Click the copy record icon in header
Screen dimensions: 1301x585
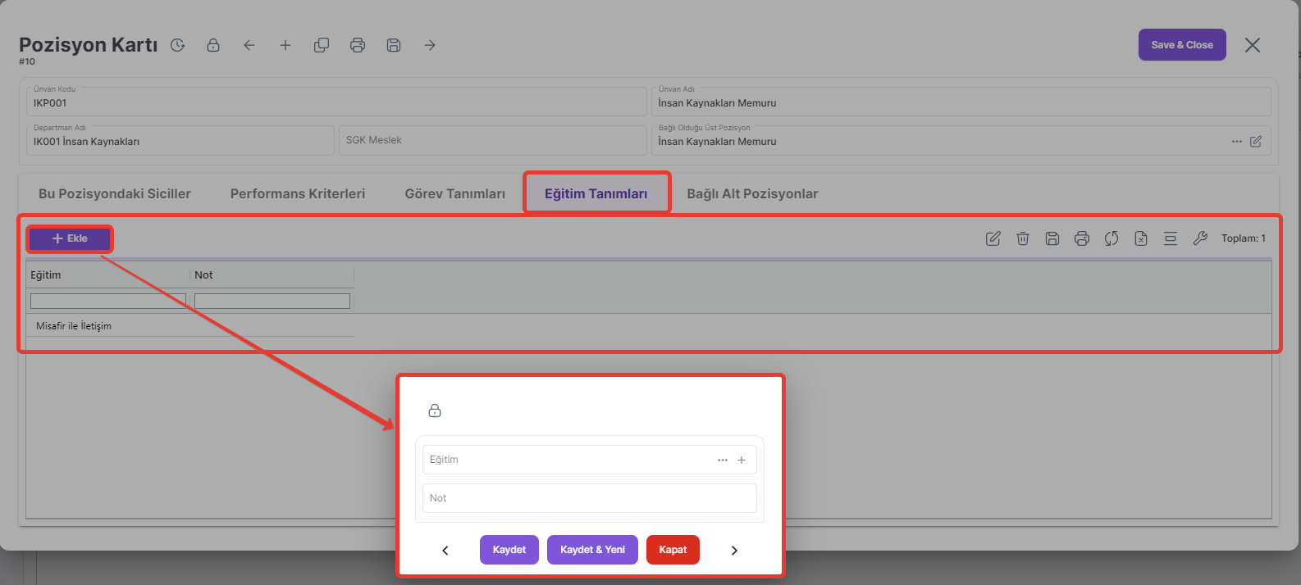click(322, 45)
